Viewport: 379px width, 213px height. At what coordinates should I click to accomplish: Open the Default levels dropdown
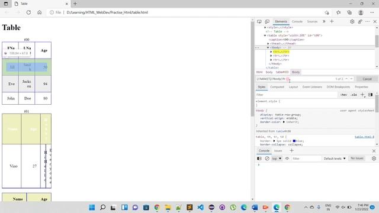(x=335, y=159)
